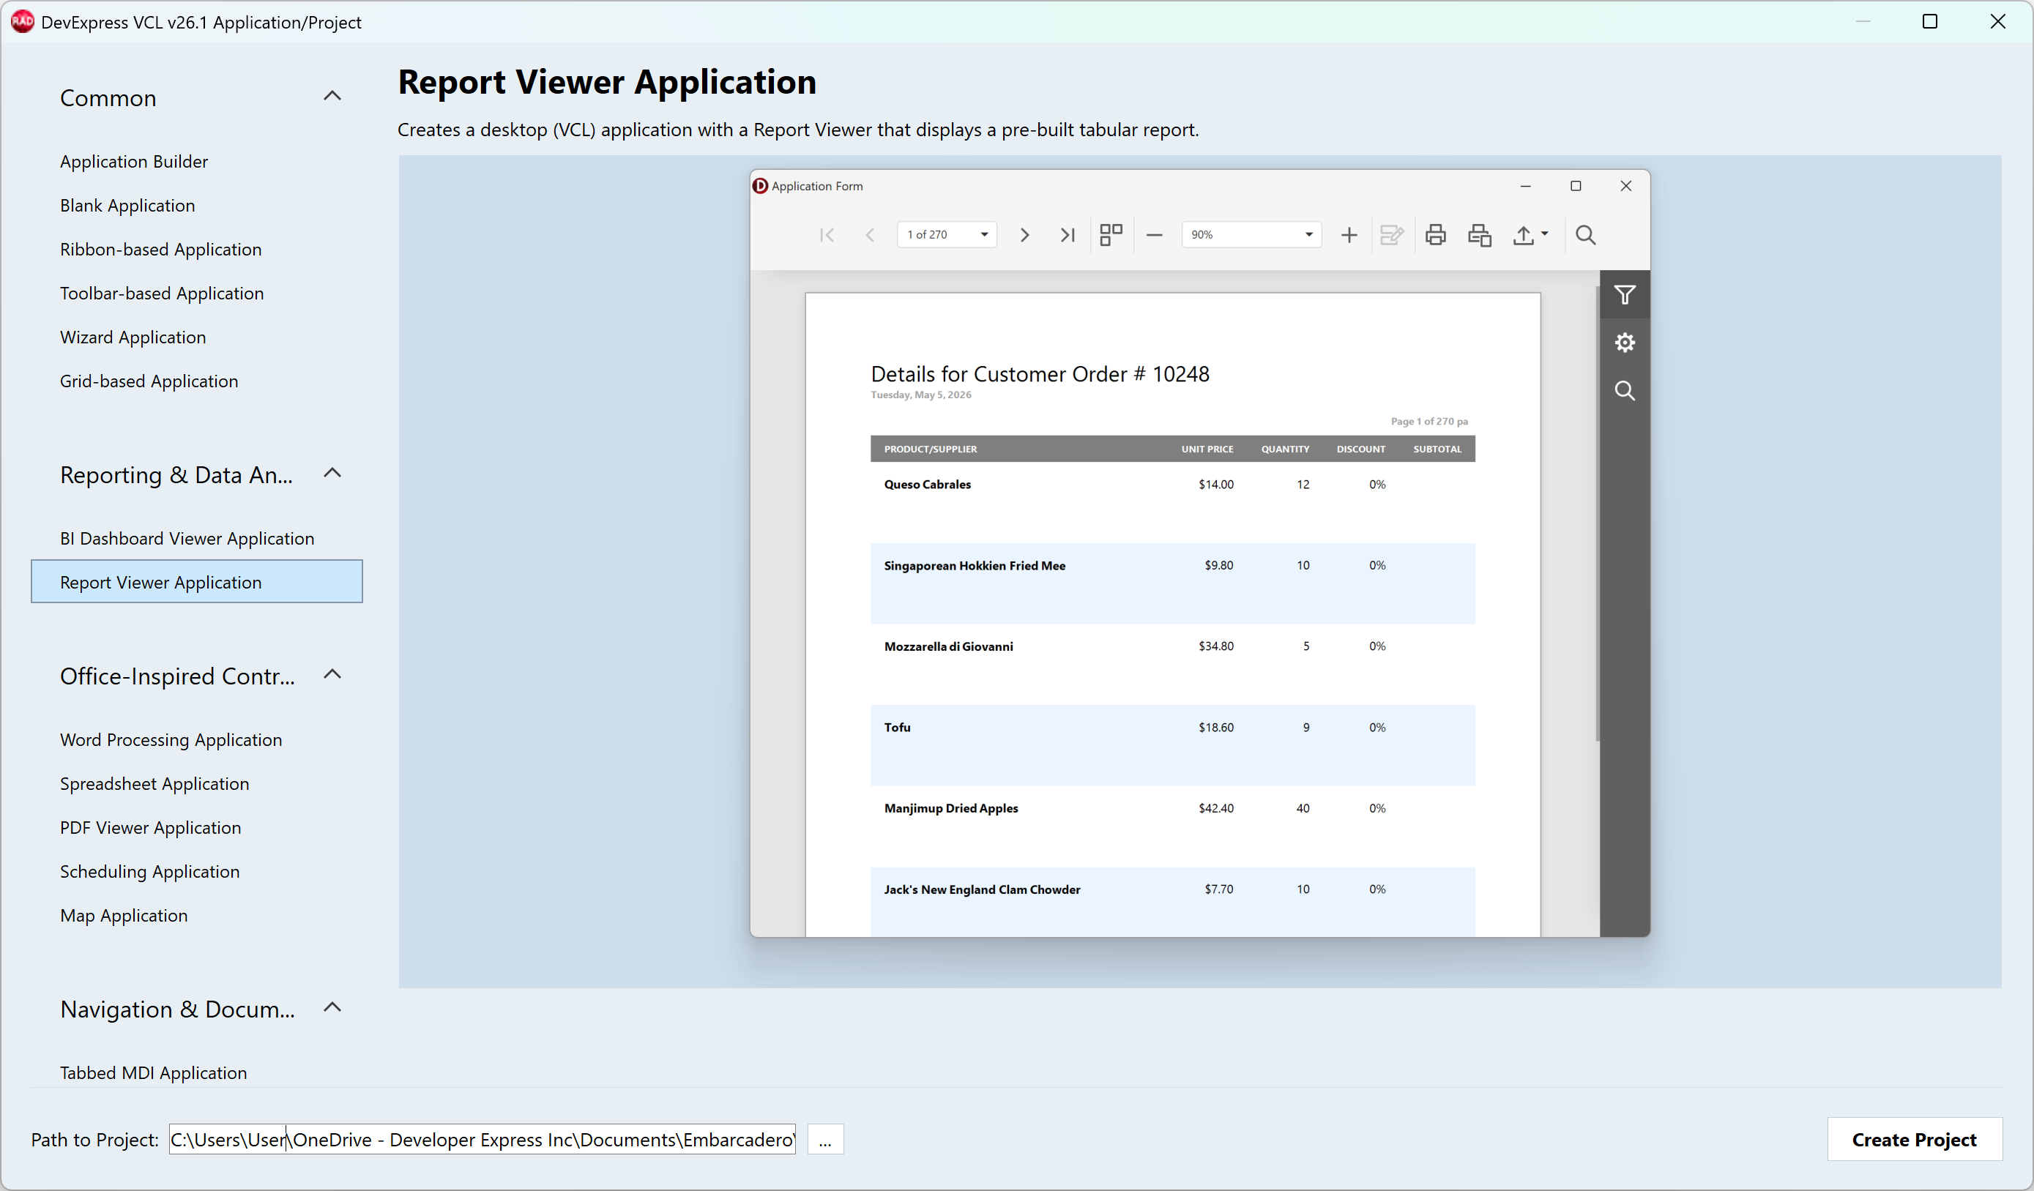2034x1191 pixels.
Task: Jump to last page icon
Action: [x=1067, y=235]
